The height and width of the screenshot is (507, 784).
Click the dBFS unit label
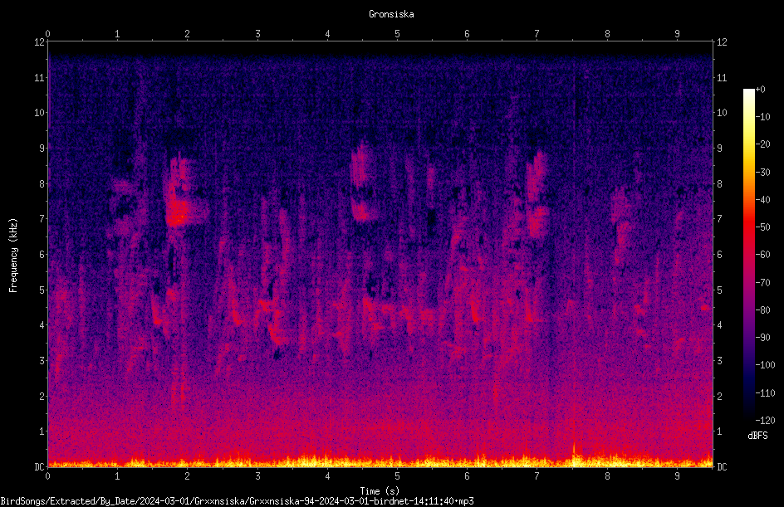point(757,436)
